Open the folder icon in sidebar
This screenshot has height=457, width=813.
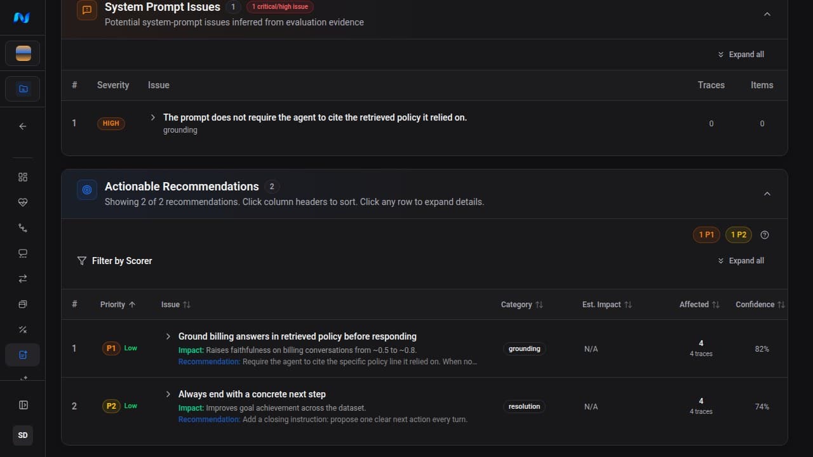[23, 89]
